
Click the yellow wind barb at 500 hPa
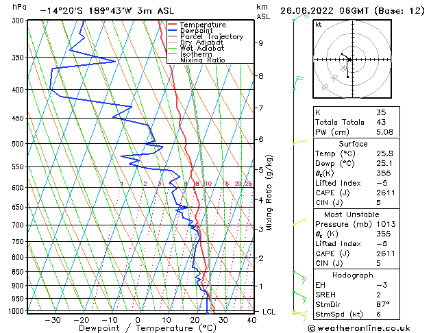[300, 143]
